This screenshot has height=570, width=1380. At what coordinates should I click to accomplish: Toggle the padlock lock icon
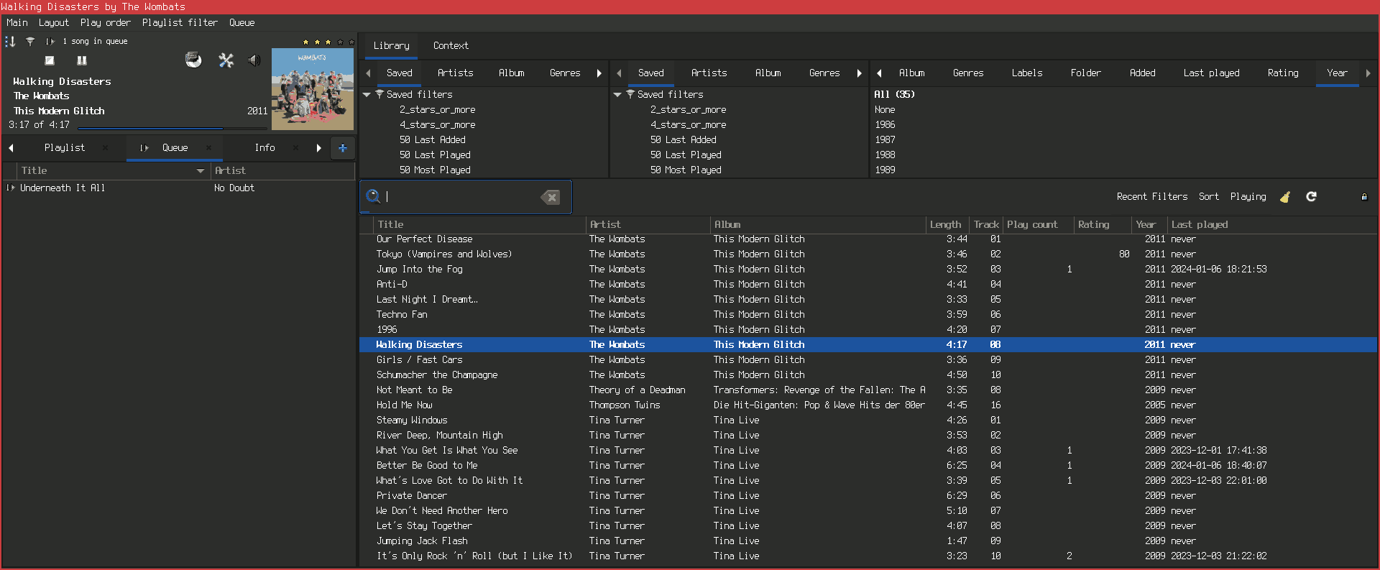pyautogui.click(x=1364, y=196)
